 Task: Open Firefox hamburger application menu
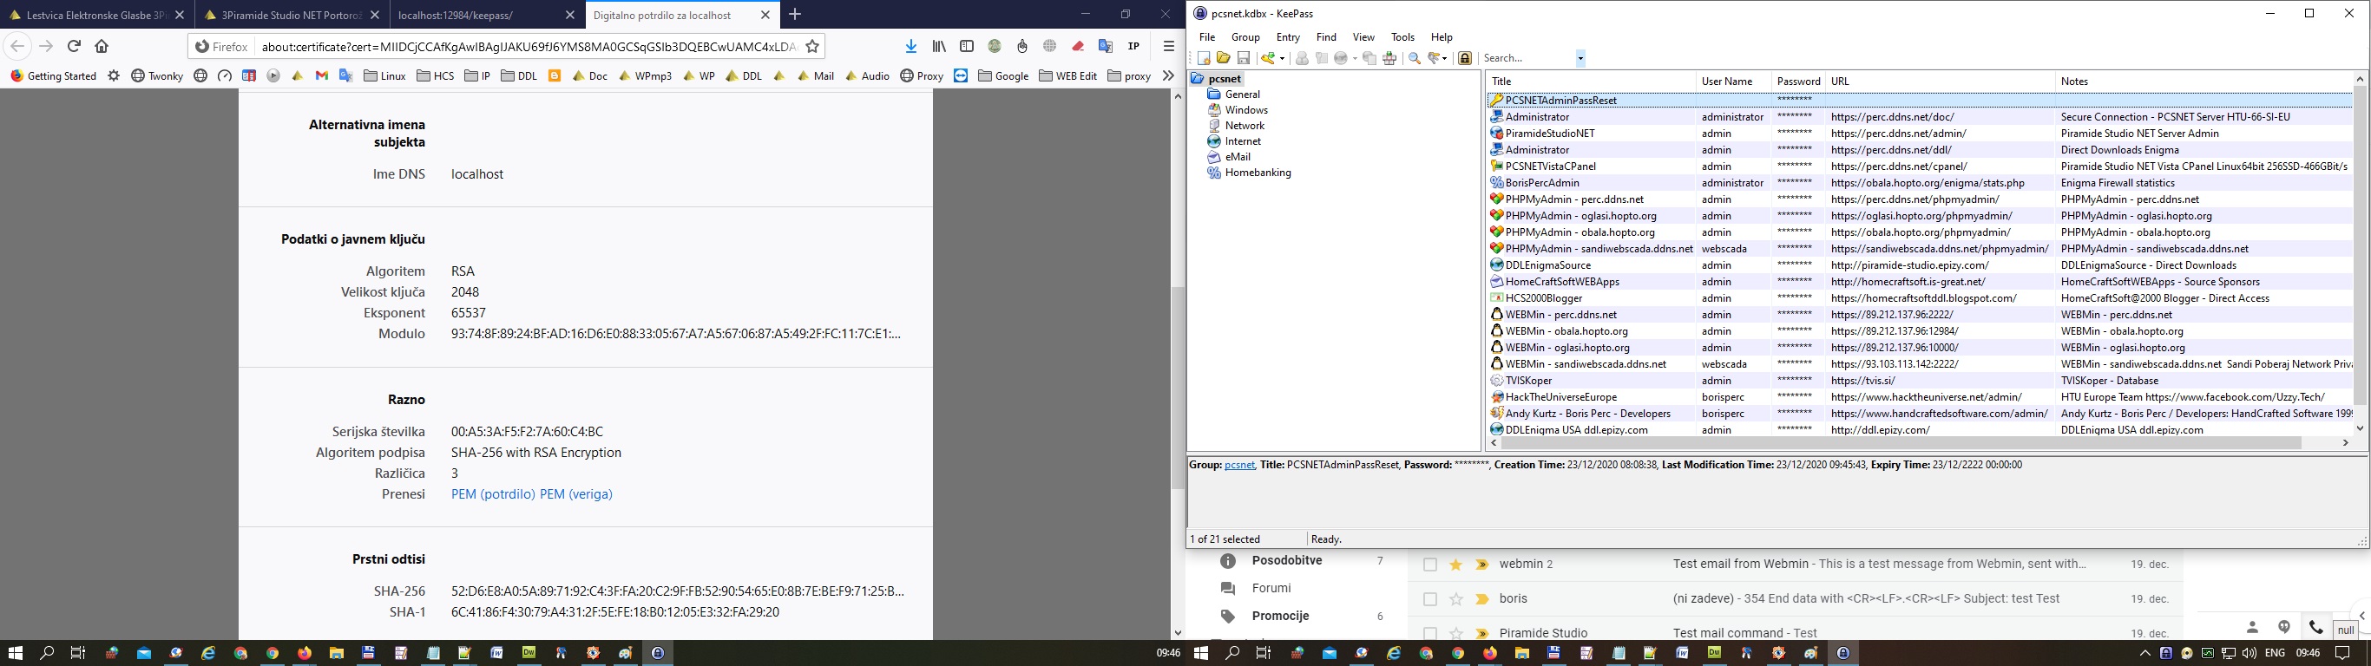tap(1169, 46)
